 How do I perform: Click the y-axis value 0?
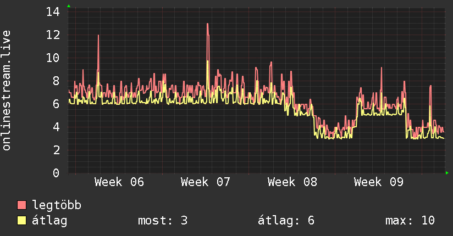[56, 173]
